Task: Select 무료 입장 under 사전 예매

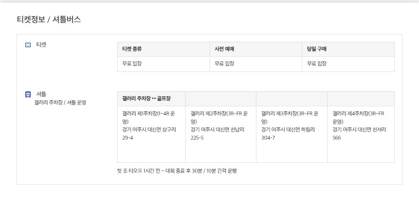Action: click(x=224, y=64)
